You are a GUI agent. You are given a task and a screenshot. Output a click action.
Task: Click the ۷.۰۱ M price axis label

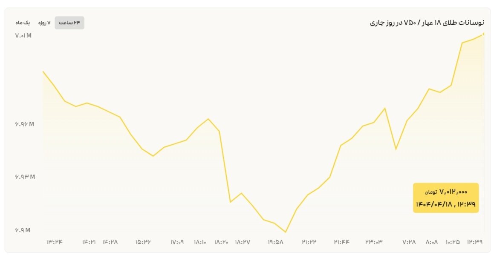pos(23,36)
